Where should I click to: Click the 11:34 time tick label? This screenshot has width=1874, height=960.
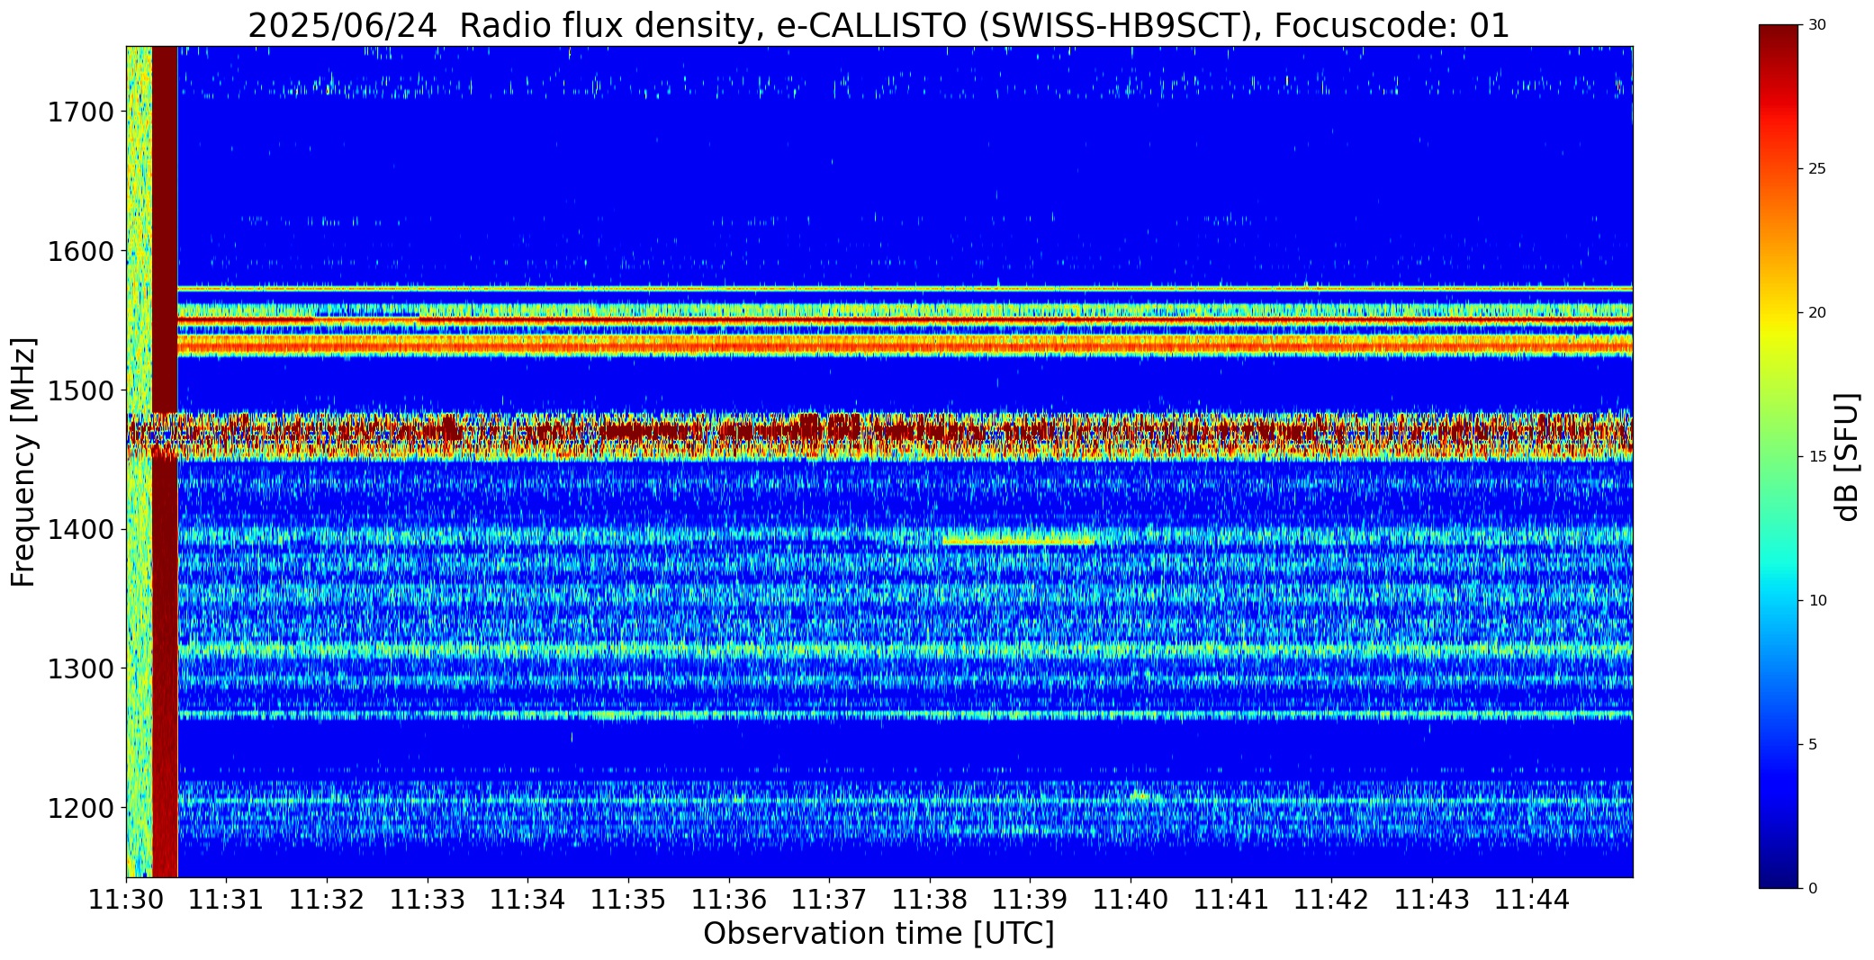527,899
